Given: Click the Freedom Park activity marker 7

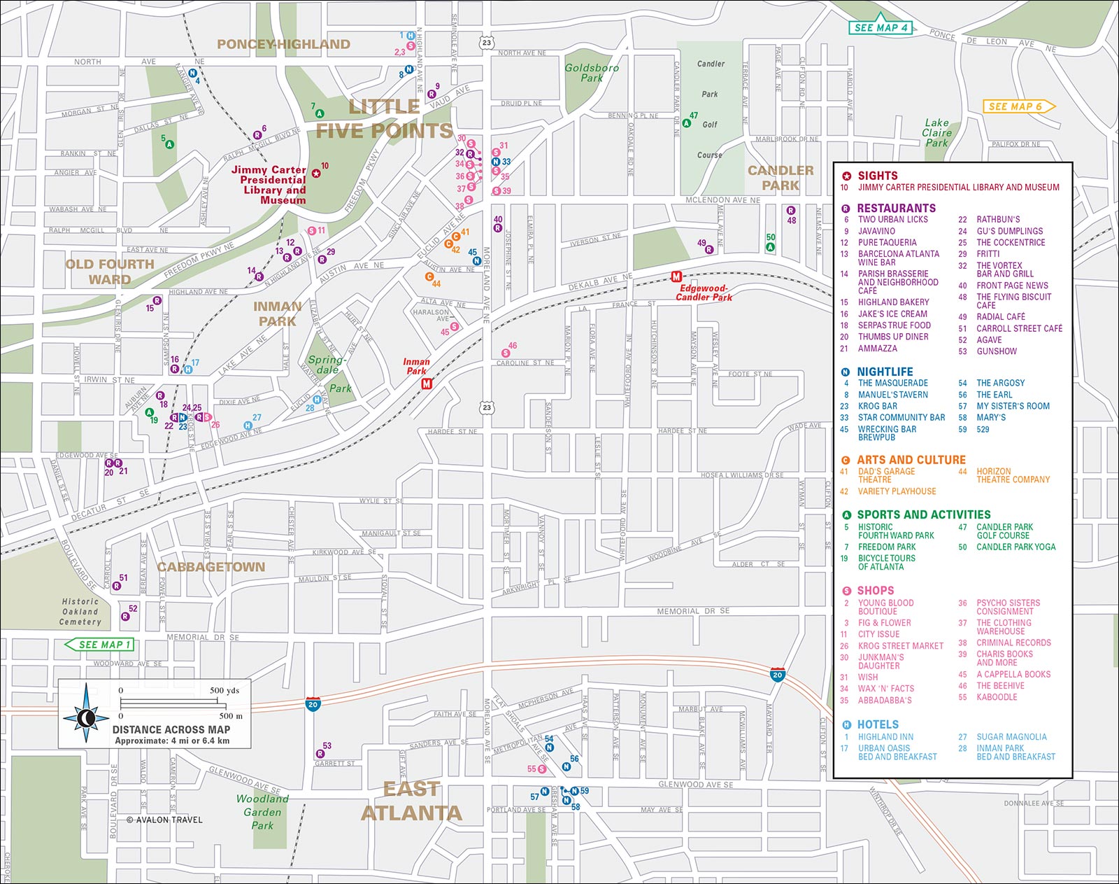Looking at the screenshot, I should click(320, 113).
